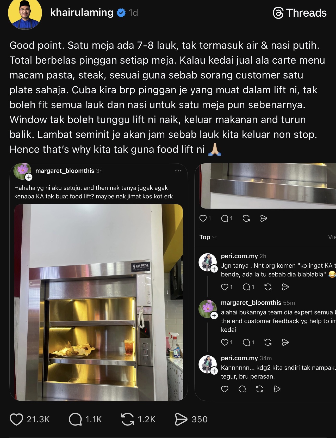View the food lift photo
The height and width of the screenshot is (438, 336).
98,302
